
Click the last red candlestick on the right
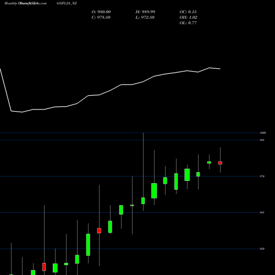(220, 163)
